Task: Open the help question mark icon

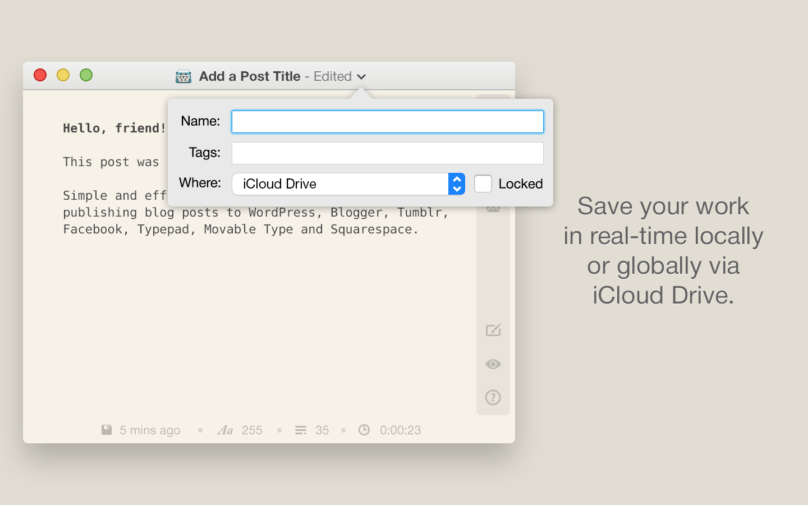Action: pos(493,398)
